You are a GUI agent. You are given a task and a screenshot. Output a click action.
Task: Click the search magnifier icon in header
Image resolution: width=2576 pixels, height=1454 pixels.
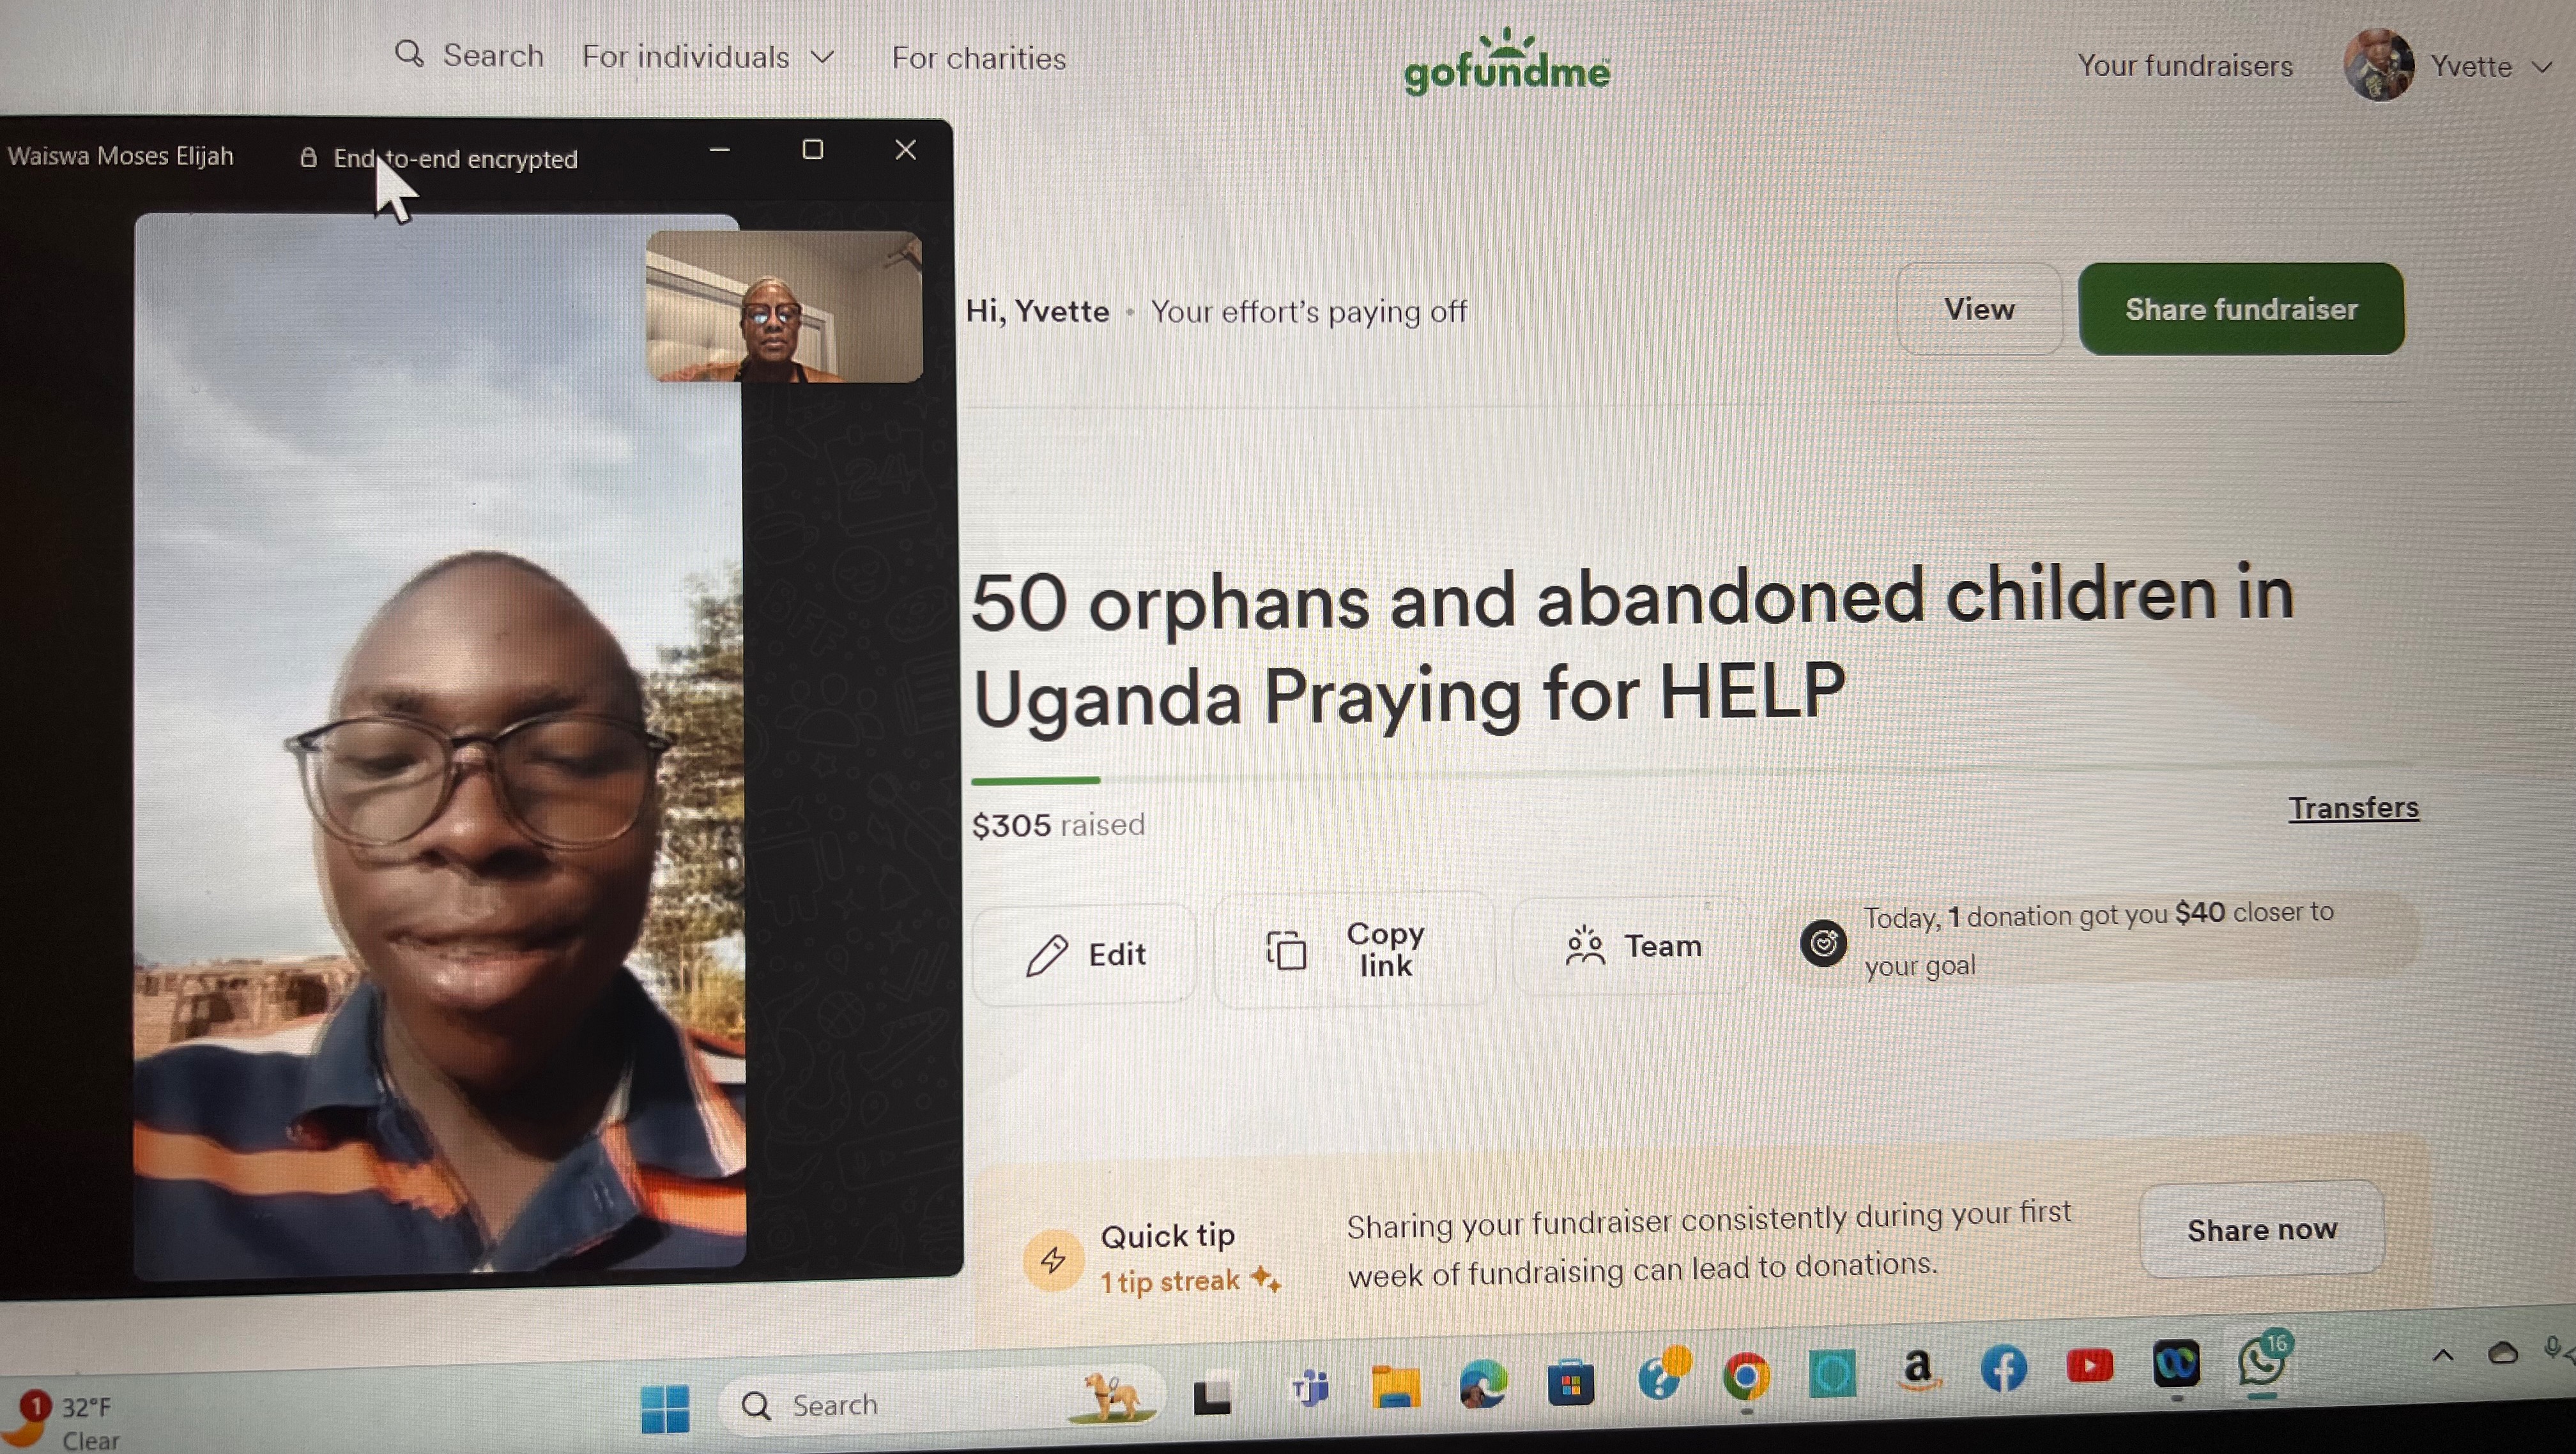[409, 53]
